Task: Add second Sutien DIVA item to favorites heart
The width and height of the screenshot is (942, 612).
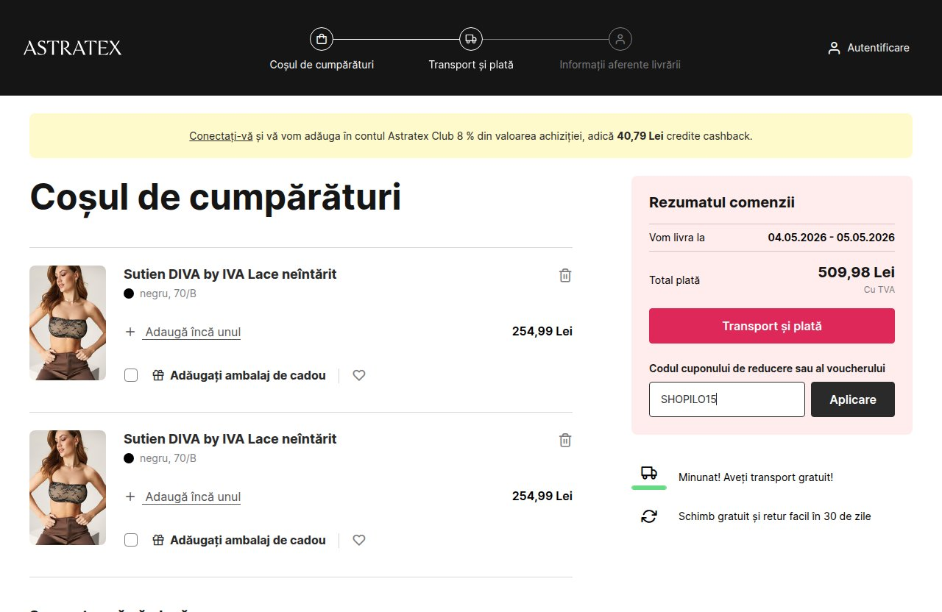Action: click(359, 540)
